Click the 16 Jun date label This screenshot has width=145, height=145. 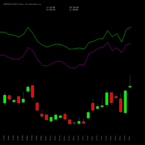(97, 138)
